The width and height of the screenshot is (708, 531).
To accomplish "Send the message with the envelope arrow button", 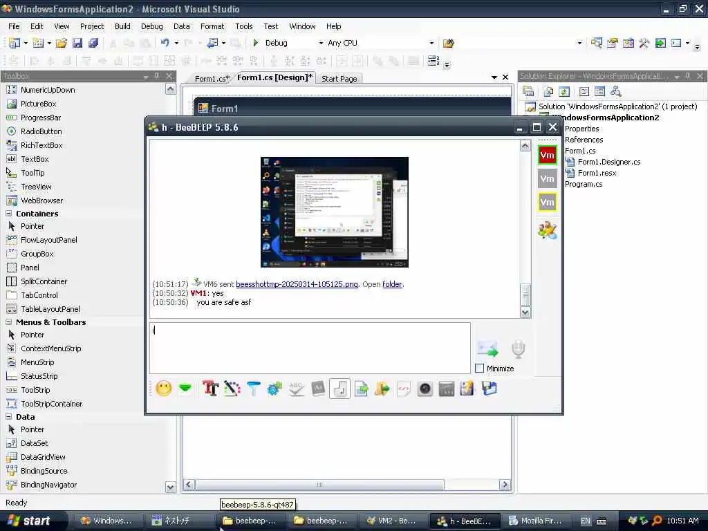I will 487,348.
